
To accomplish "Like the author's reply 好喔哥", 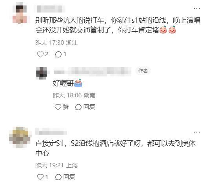I will 58,107.
